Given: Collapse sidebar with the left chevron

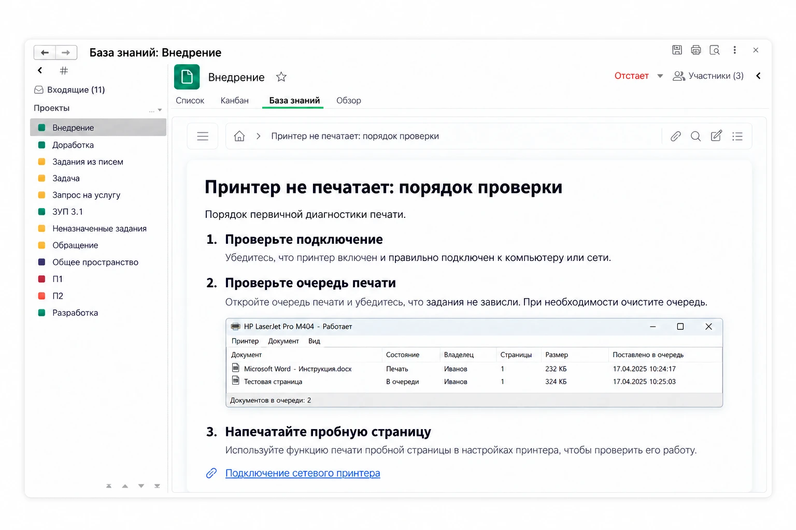Looking at the screenshot, I should tap(40, 70).
